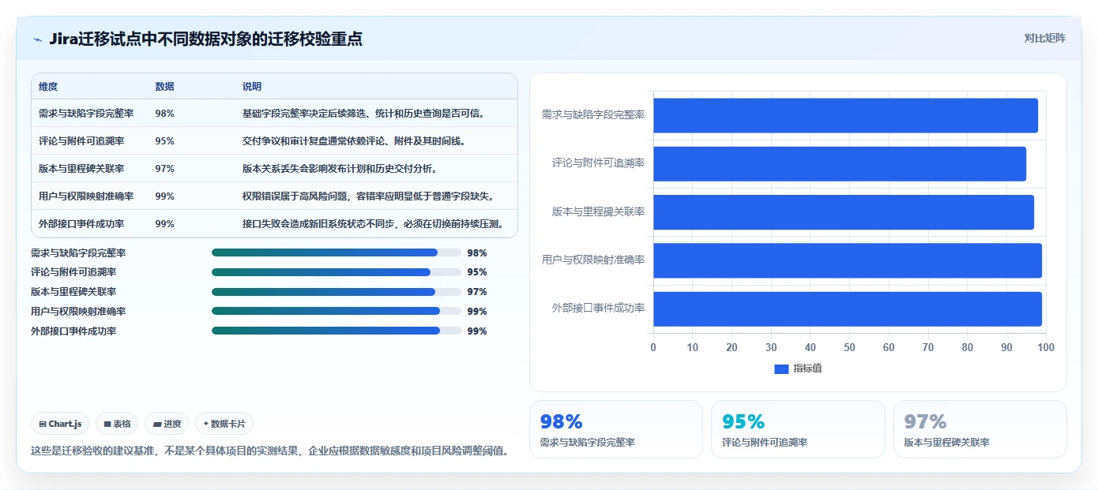The image size is (1098, 490).
Task: Click the 用户与权限映射准确率 progress bar
Action: pos(337,312)
